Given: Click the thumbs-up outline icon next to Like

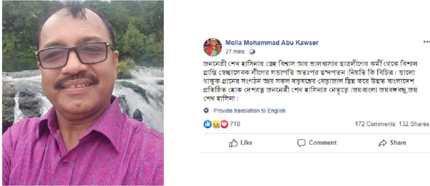Looking at the screenshot, I should click(233, 143).
